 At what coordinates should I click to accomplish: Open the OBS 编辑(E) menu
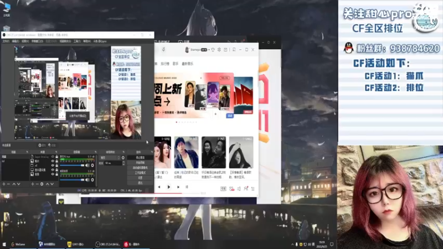pyautogui.click(x=16, y=41)
